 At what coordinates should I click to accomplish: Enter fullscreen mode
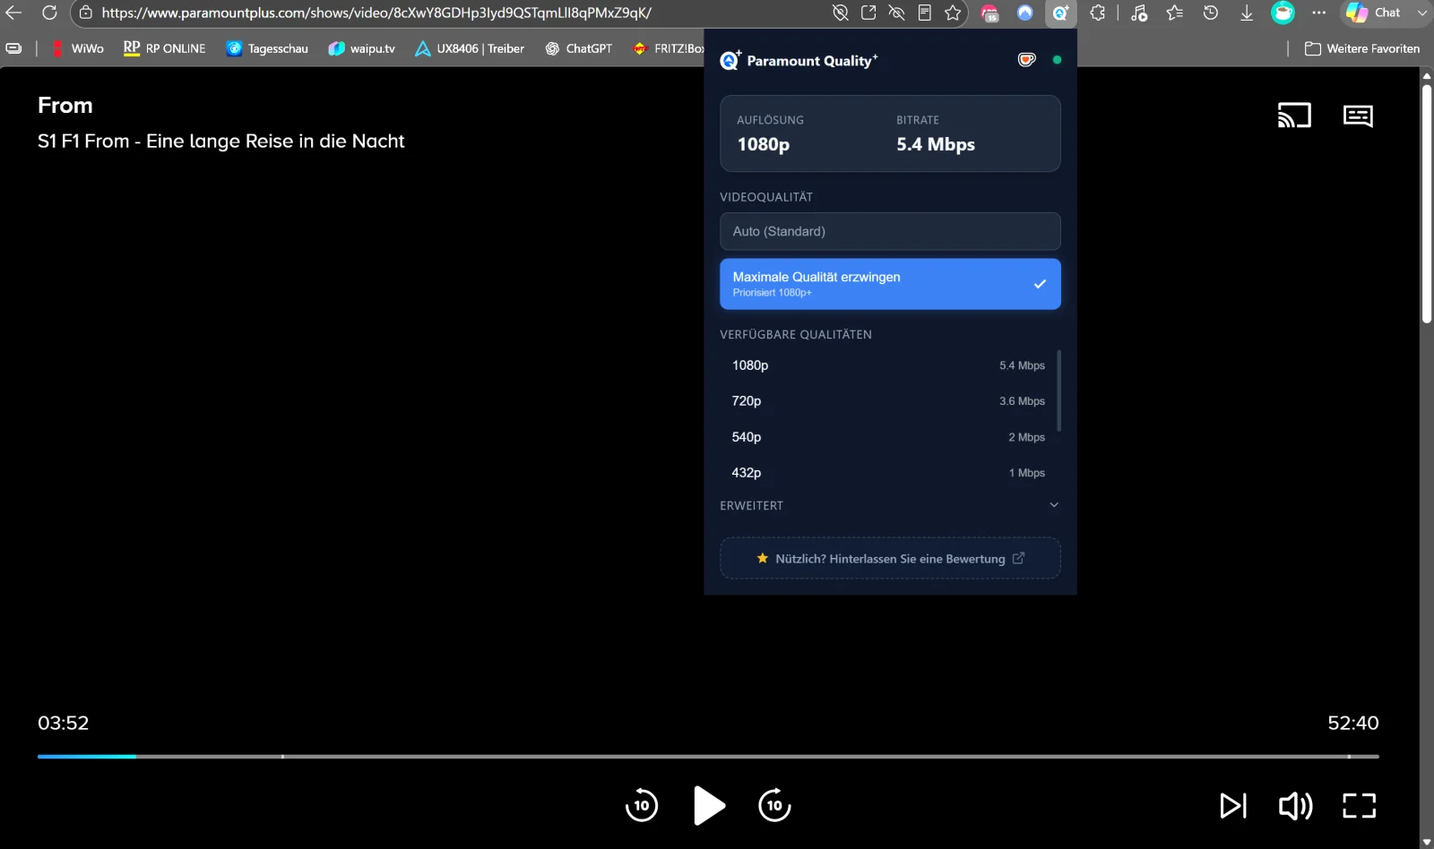(1360, 806)
